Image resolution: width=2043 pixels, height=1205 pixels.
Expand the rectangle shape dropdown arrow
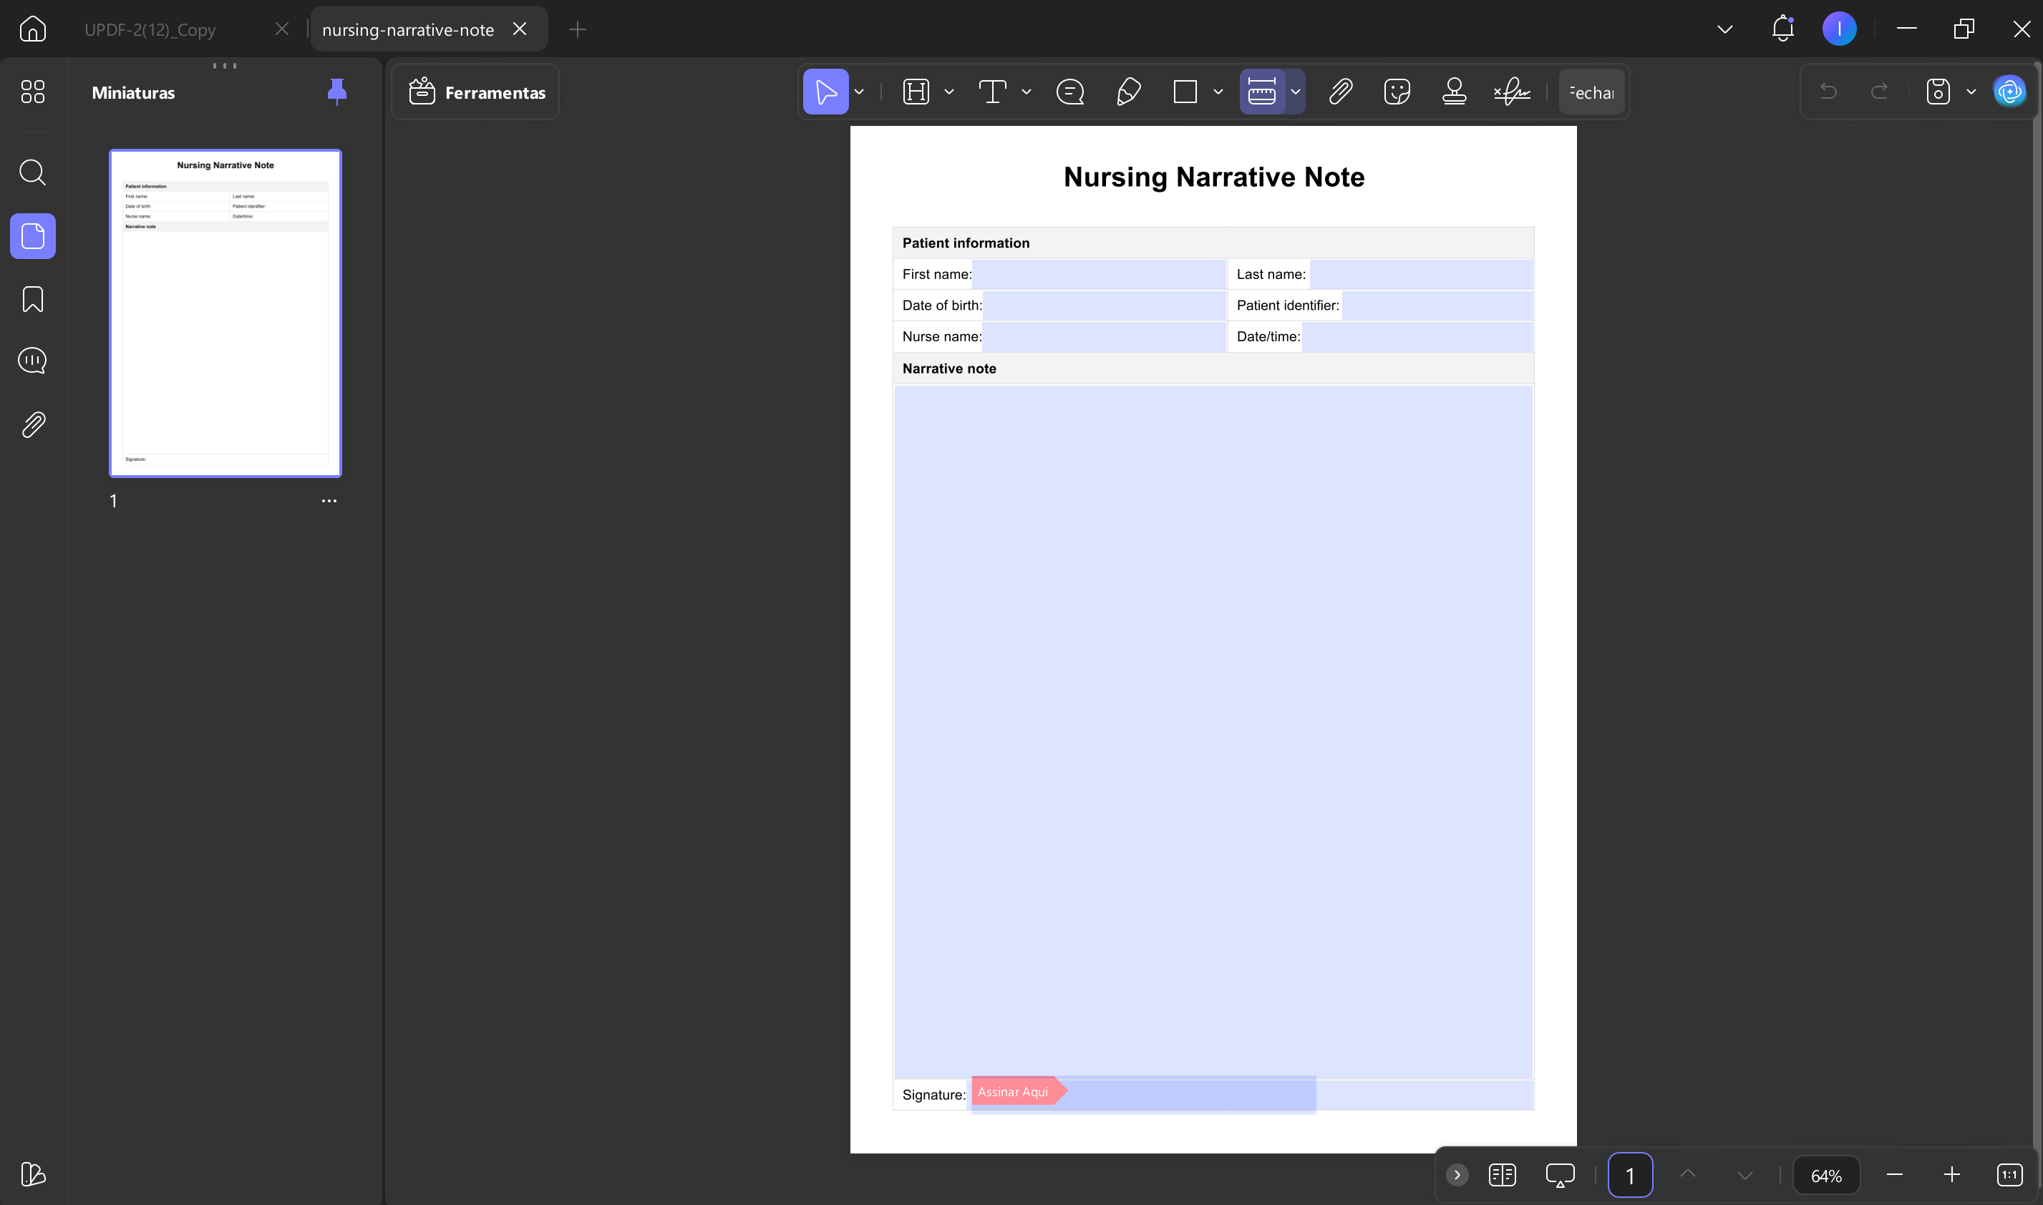[1218, 92]
